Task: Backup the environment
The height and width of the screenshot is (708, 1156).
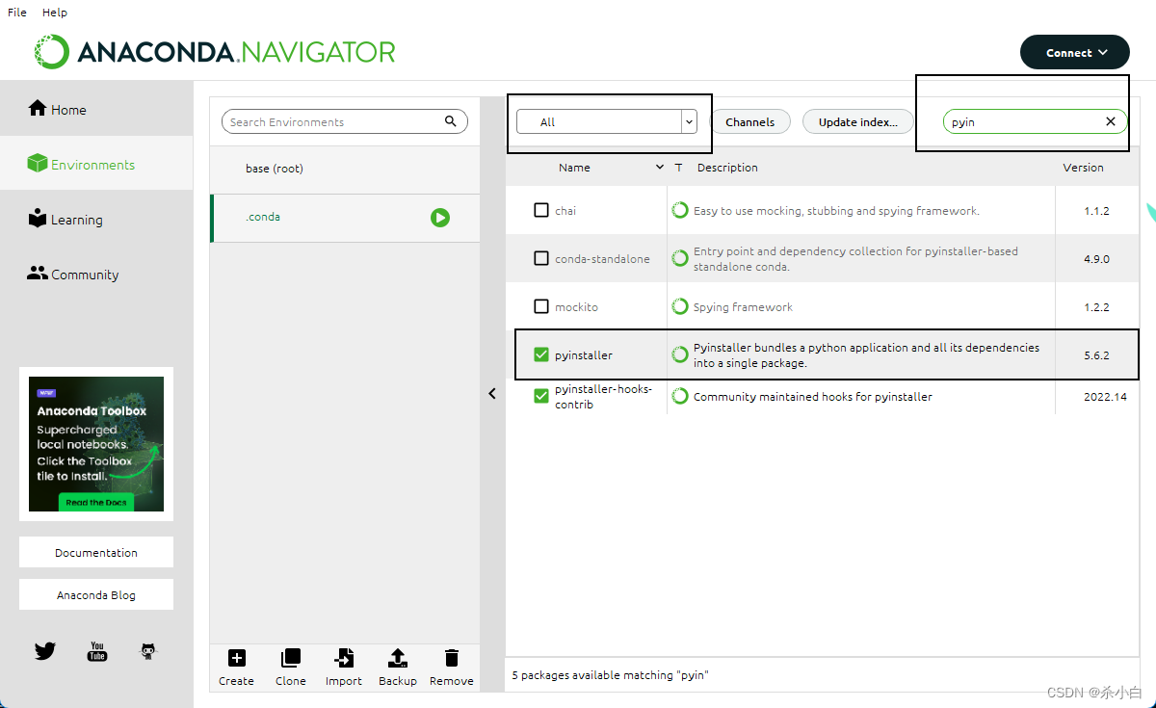Action: pos(398,668)
